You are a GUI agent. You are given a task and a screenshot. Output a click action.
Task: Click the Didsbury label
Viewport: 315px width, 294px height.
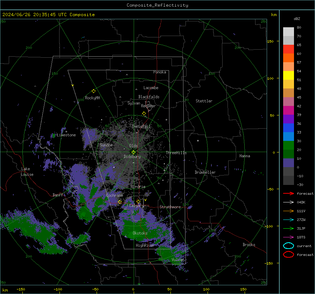(x=132, y=157)
